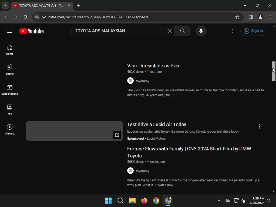Open Chrome's three-dot menu
This screenshot has height=207, width=276.
point(270,17)
